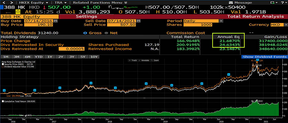Select the 5Y range tab
The width and height of the screenshot is (288, 123).
(83, 57)
